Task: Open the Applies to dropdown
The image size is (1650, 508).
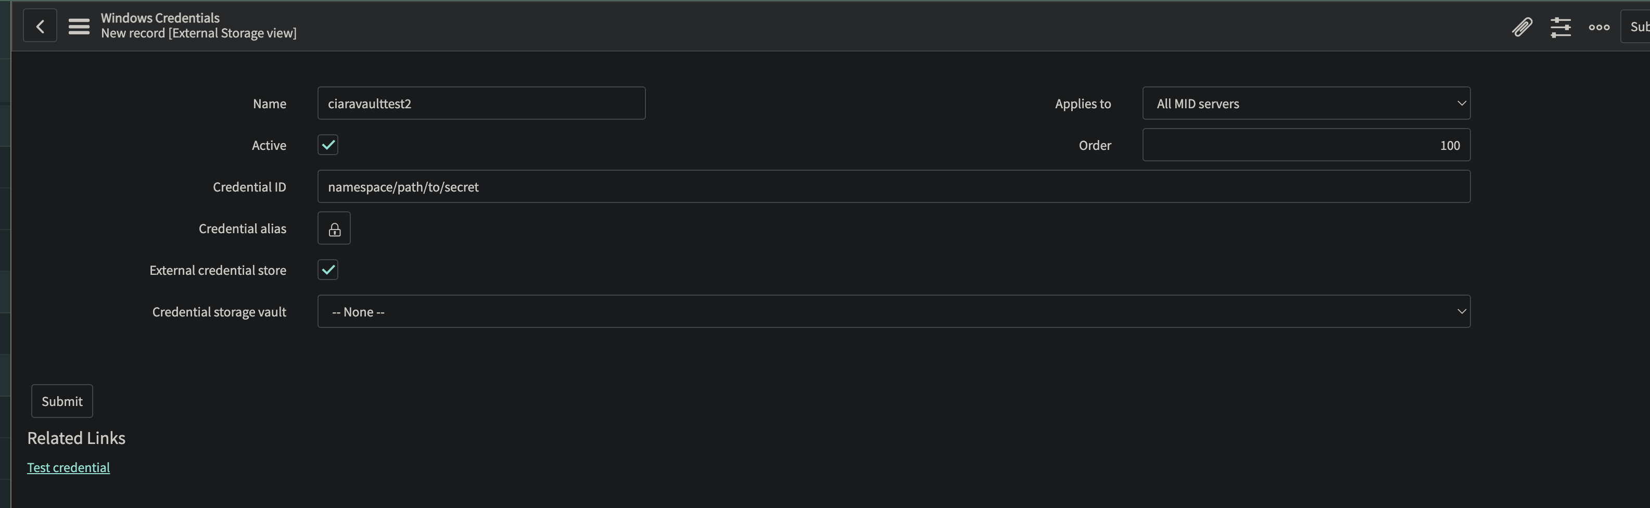Action: point(1305,104)
